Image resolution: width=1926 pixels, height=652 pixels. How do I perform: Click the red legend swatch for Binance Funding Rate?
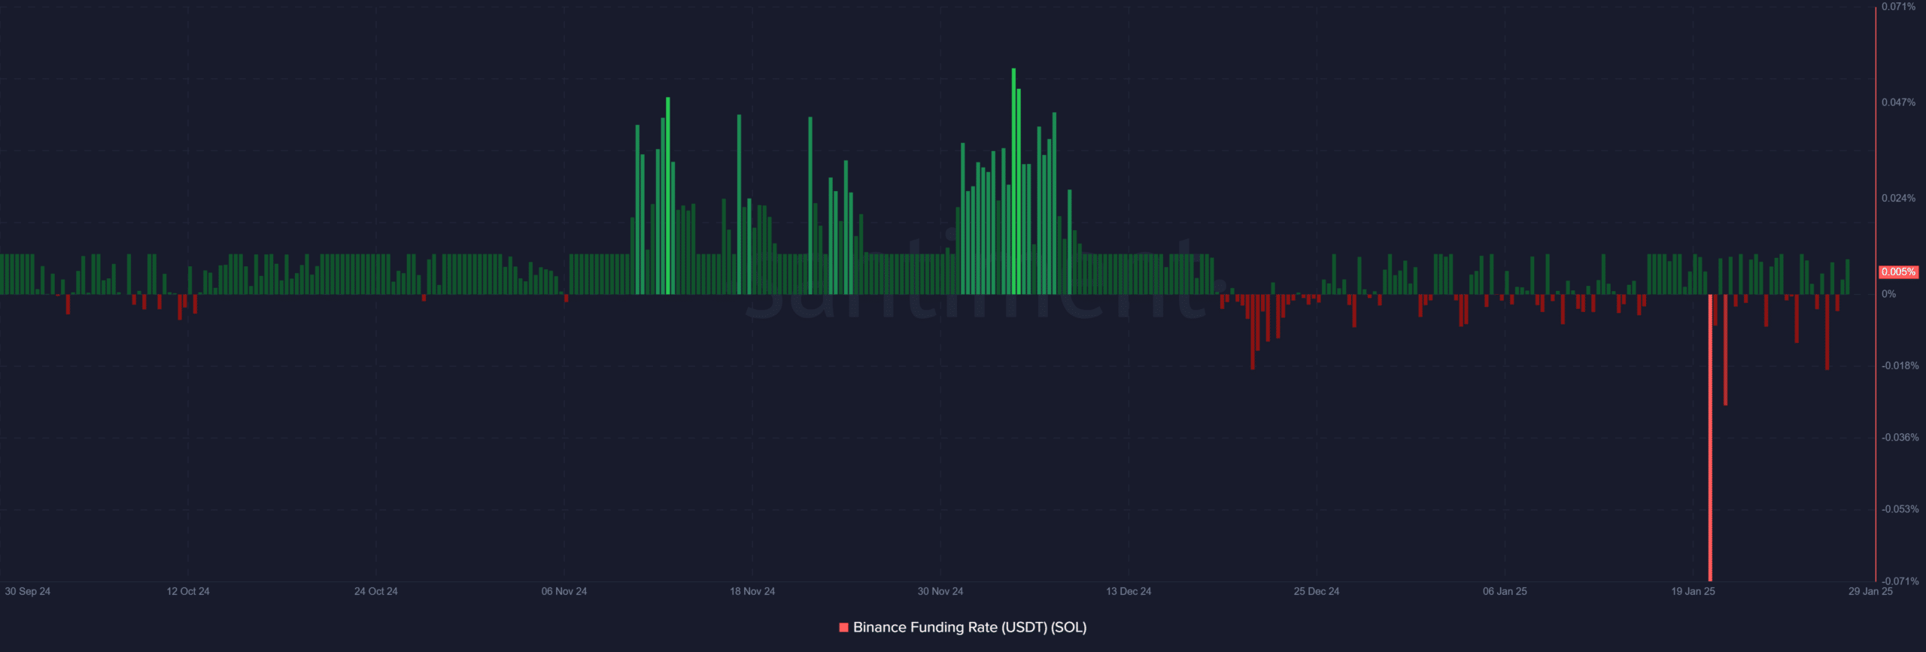tap(843, 627)
